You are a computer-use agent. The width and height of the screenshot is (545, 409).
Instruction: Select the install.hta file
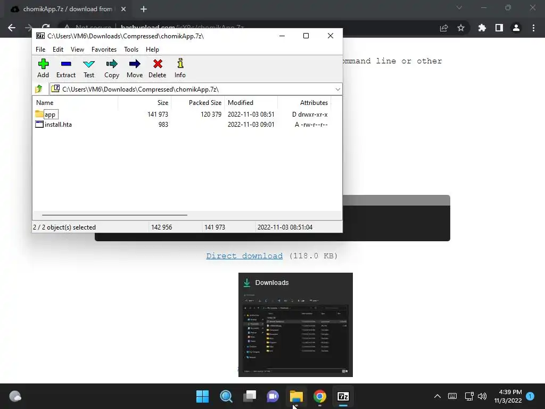pos(181,125)
